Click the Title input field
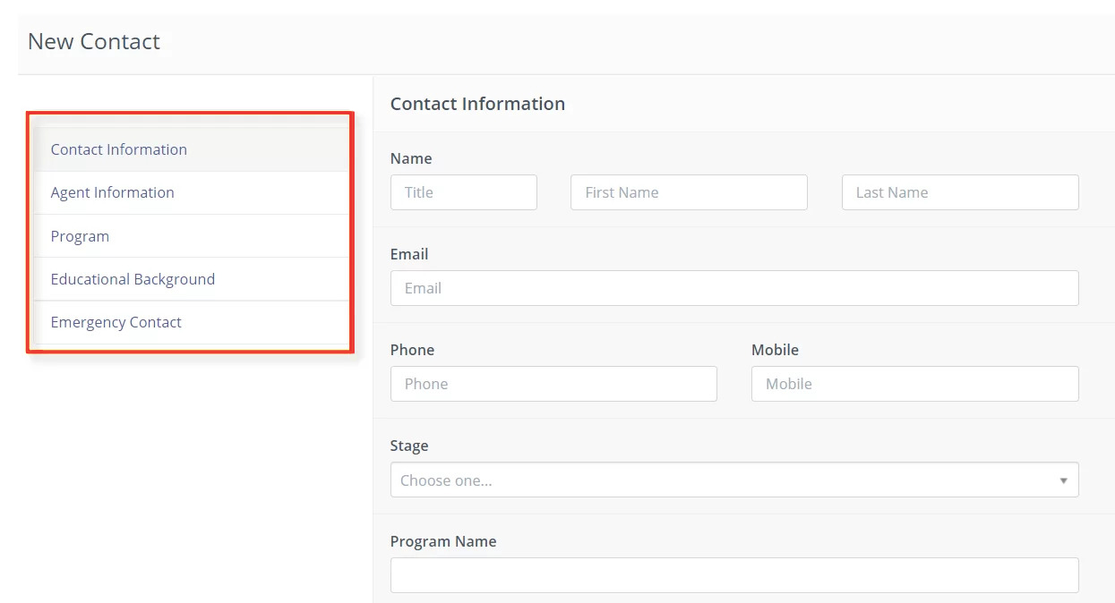Viewport: 1115px width, 603px height. coord(463,192)
